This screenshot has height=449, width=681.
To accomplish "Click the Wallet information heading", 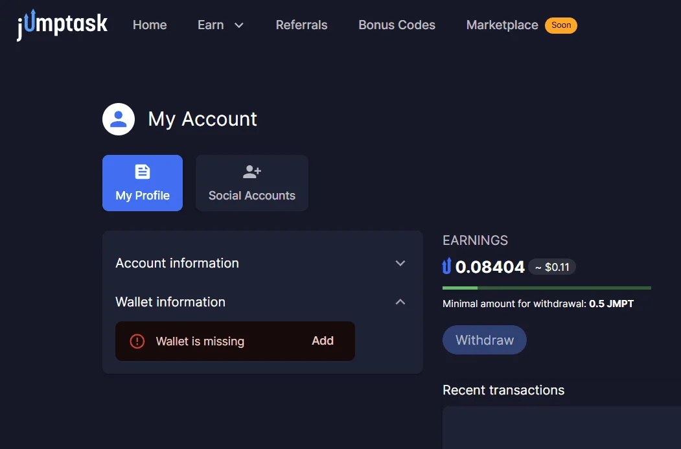I will pyautogui.click(x=170, y=302).
